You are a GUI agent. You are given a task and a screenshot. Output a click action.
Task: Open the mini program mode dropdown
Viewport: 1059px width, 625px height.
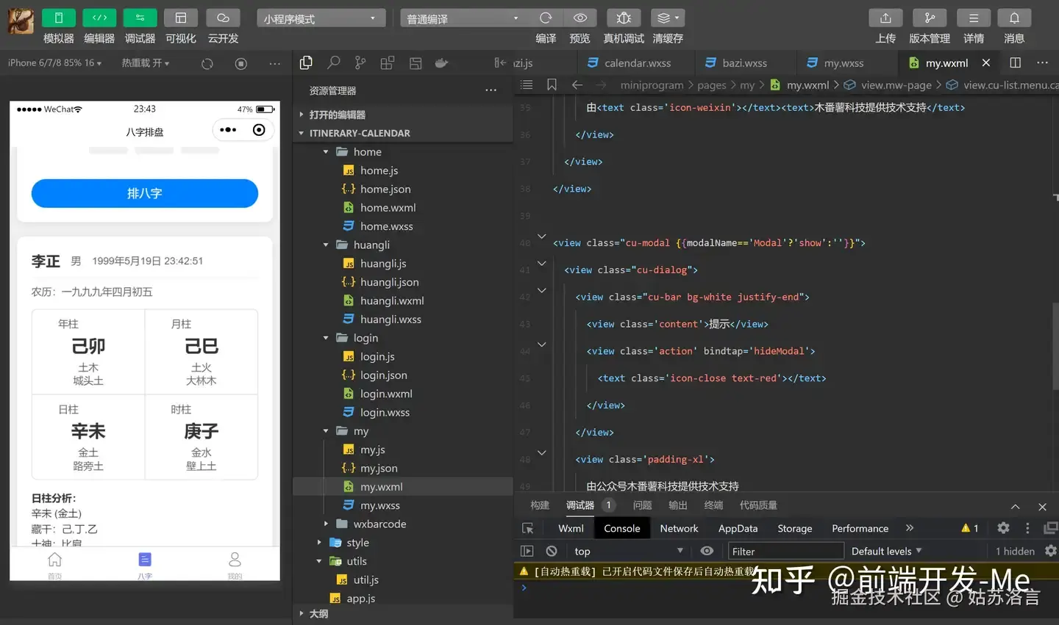coord(321,18)
